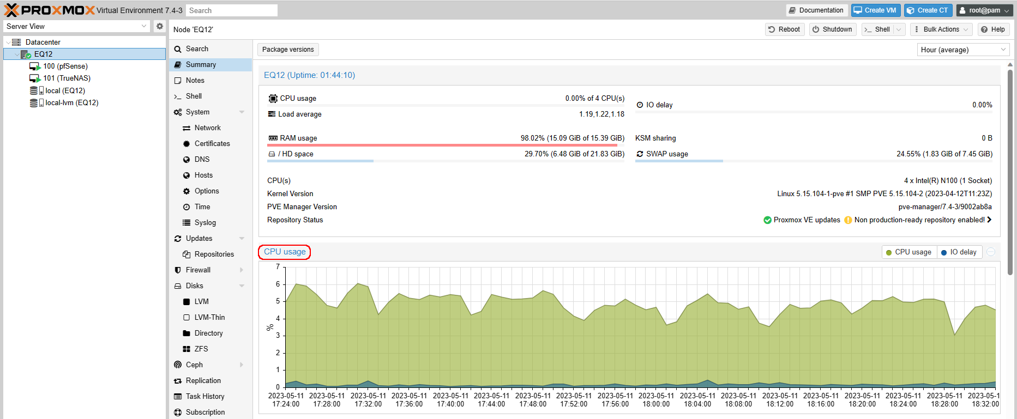Click the Hosts globe icon
This screenshot has width=1017, height=419.
click(x=186, y=175)
